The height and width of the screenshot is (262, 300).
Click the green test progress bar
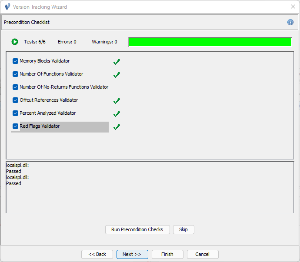click(x=210, y=42)
